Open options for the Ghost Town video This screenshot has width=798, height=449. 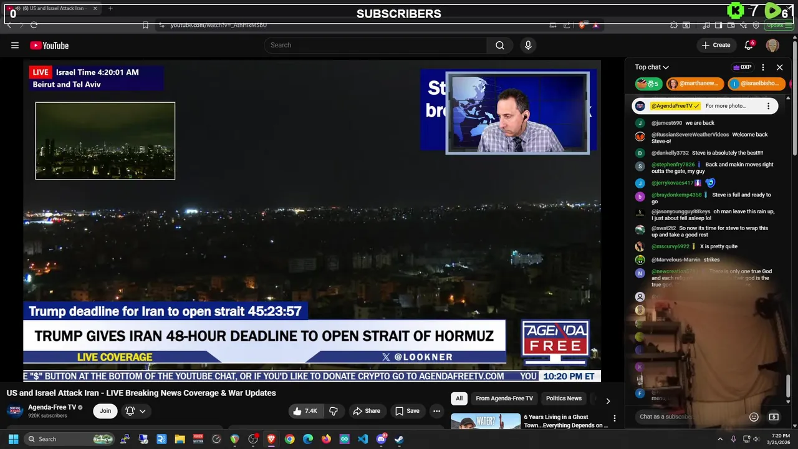pyautogui.click(x=615, y=418)
